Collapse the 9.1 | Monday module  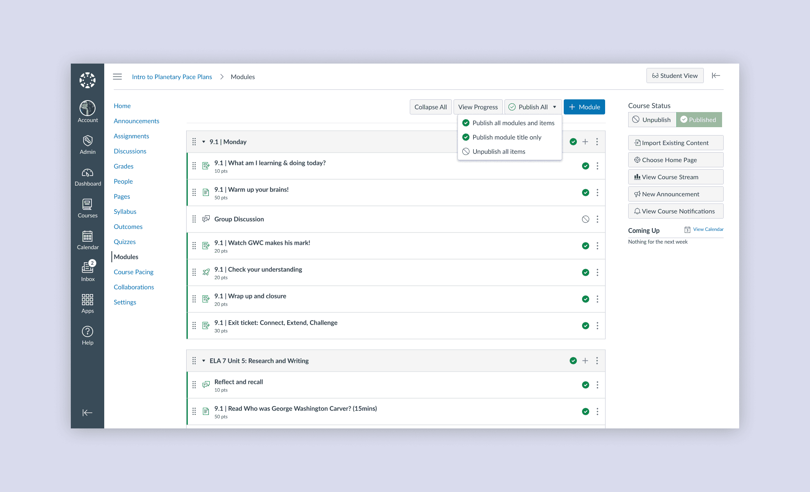pos(204,142)
